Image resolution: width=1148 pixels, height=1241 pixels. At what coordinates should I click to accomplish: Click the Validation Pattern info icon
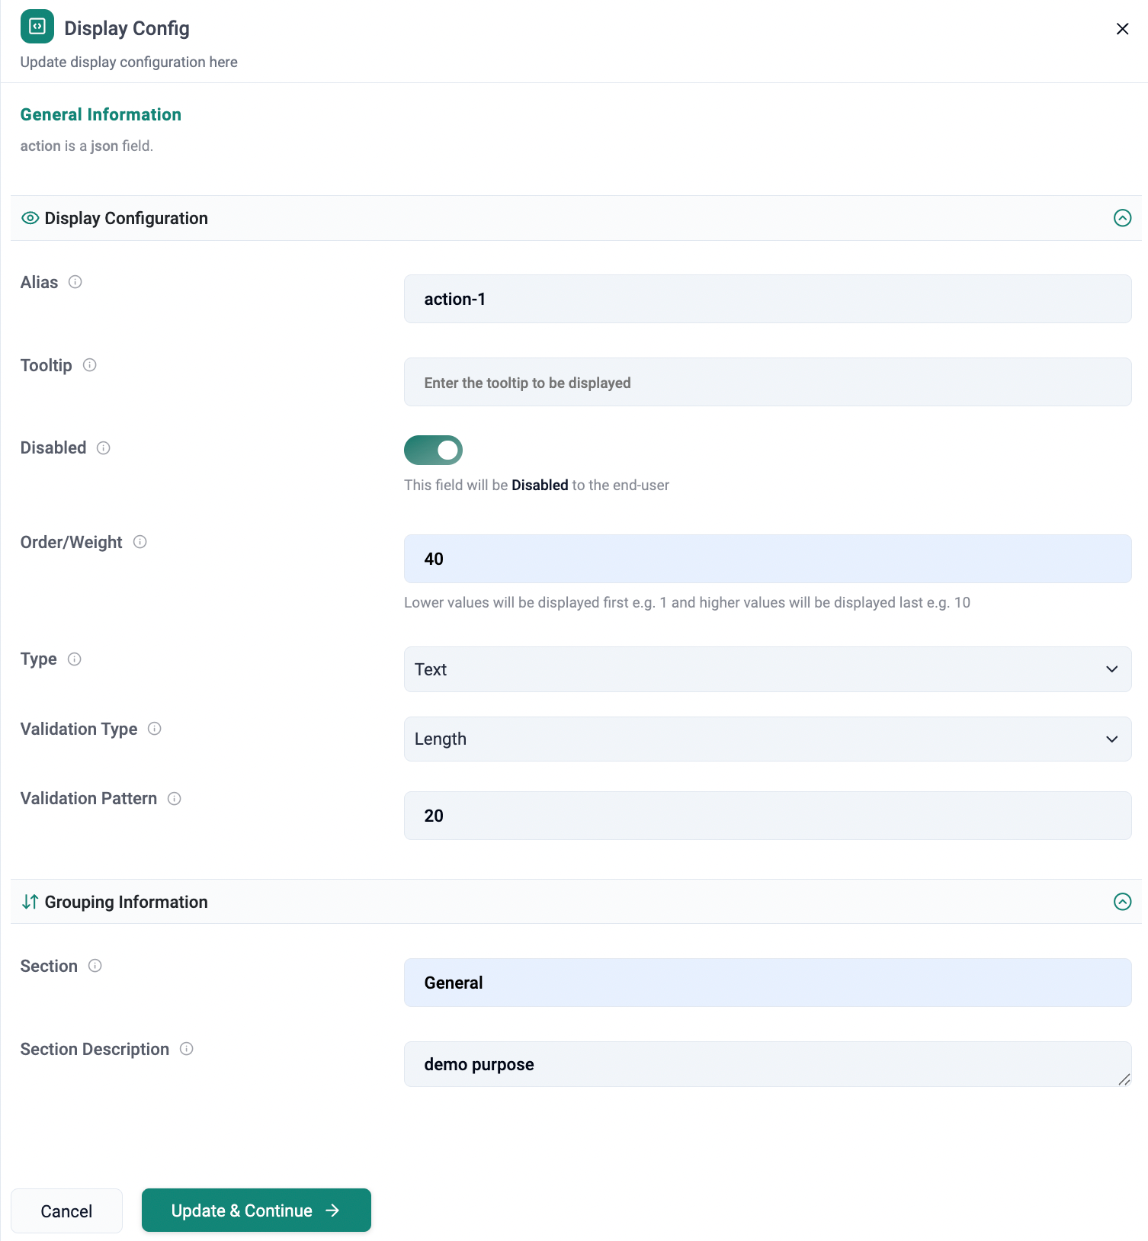[x=175, y=799]
